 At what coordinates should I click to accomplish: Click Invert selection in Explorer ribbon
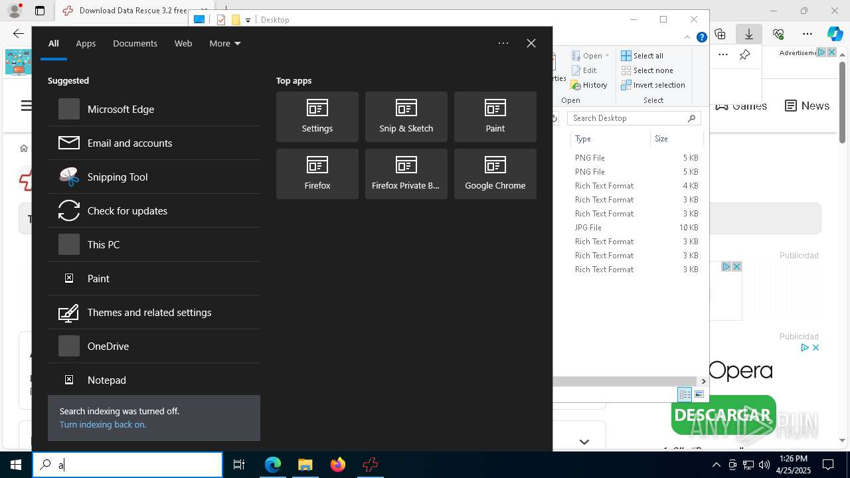coord(653,85)
